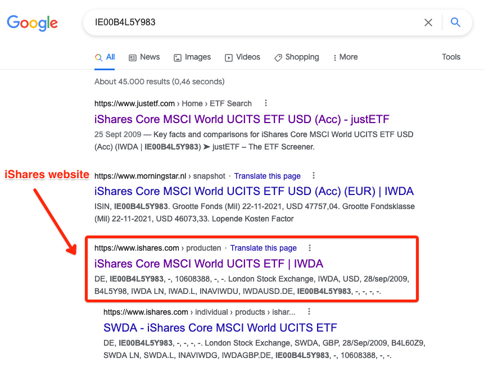Expand the More search categories dropdown
The width and height of the screenshot is (484, 376).
[x=345, y=57]
